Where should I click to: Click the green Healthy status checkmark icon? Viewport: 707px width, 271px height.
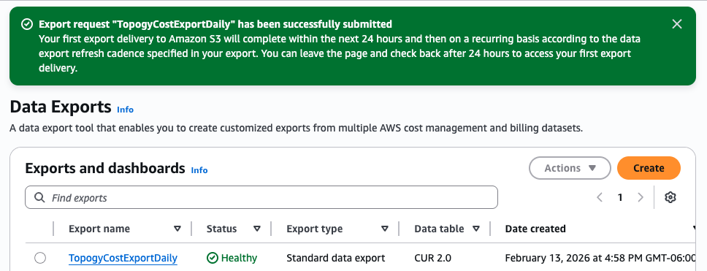[x=212, y=258]
